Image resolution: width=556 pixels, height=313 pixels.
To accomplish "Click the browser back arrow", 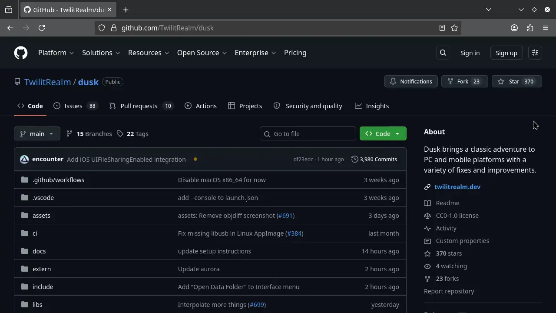I will pyautogui.click(x=10, y=28).
